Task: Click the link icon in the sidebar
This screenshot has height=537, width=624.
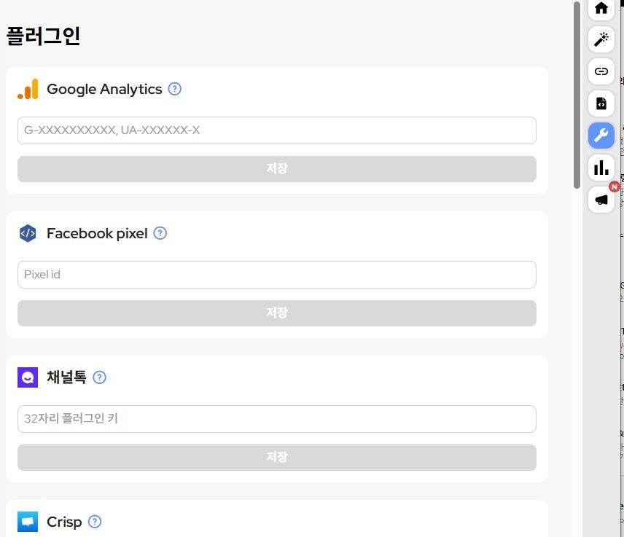Action: [601, 71]
